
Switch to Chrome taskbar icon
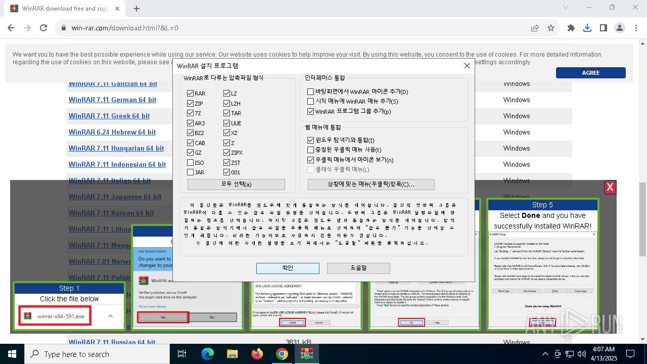click(x=282, y=354)
